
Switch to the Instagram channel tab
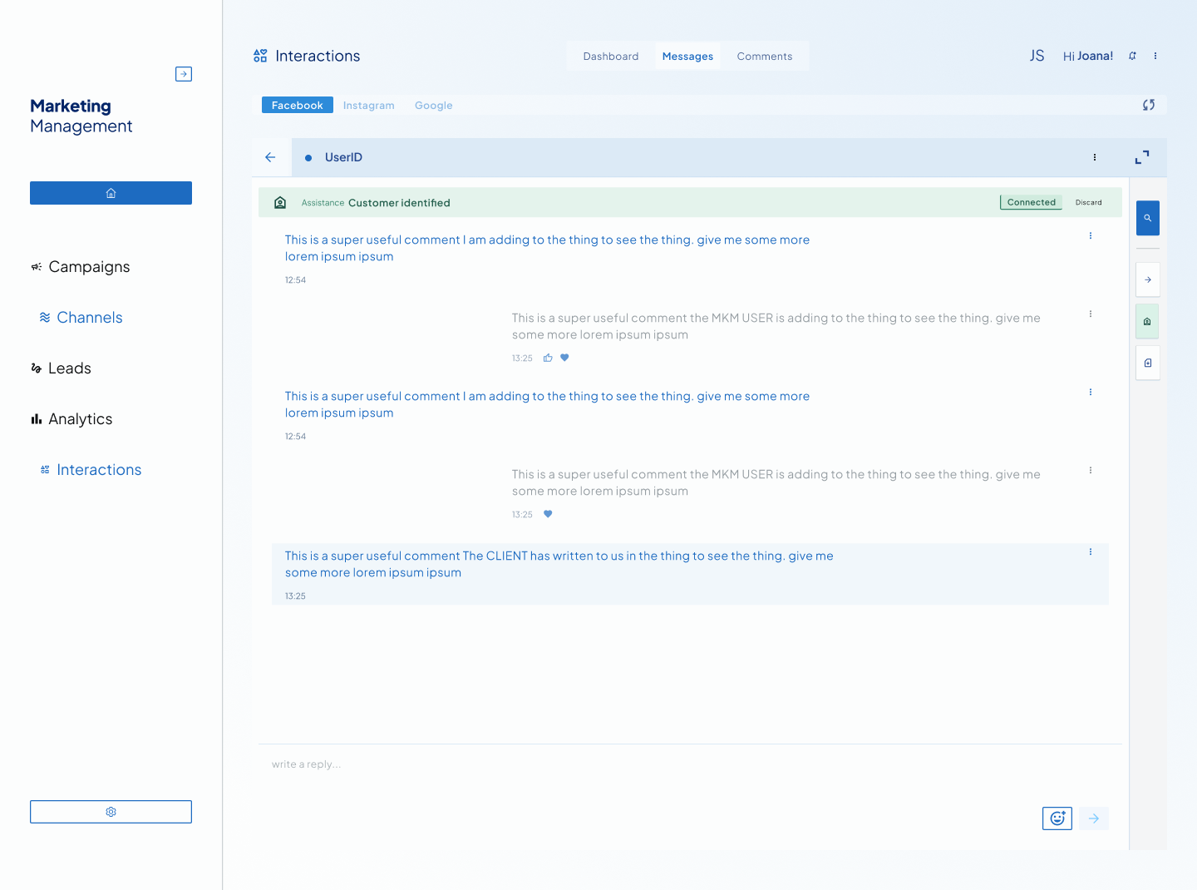[369, 105]
